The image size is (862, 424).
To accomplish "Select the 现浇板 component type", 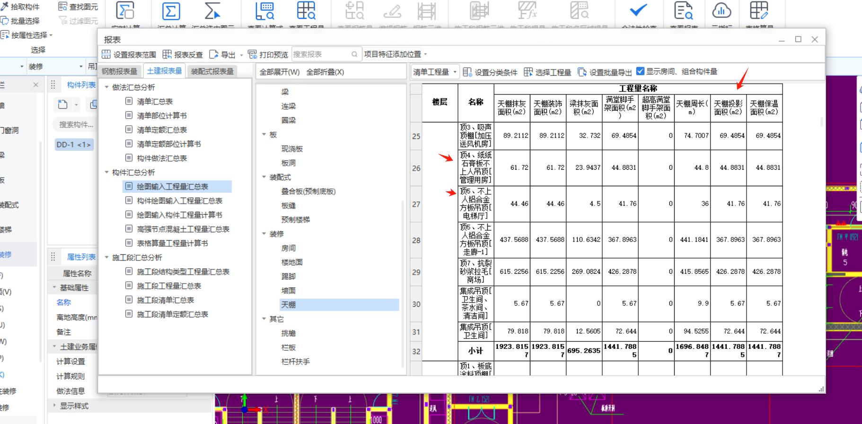I will [x=292, y=148].
